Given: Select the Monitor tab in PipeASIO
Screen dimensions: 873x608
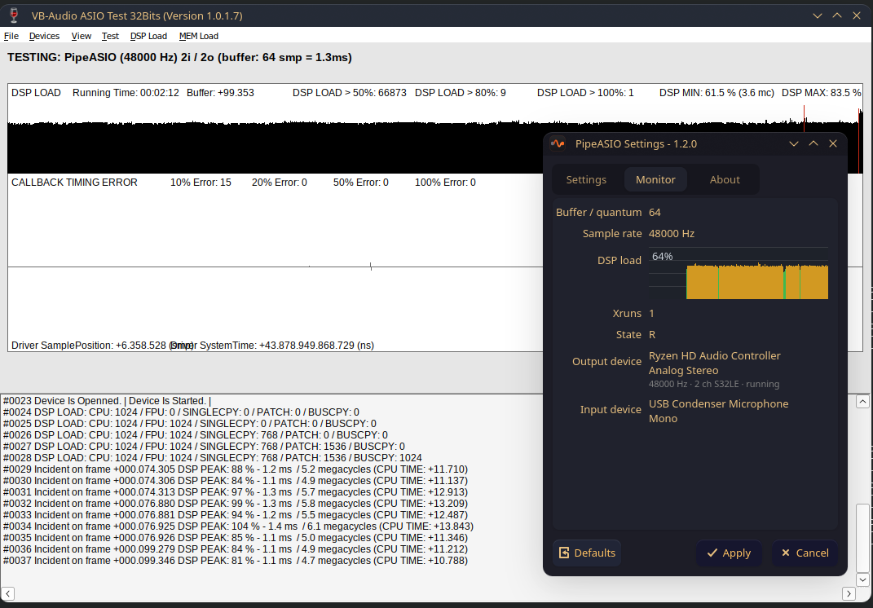Looking at the screenshot, I should [655, 180].
